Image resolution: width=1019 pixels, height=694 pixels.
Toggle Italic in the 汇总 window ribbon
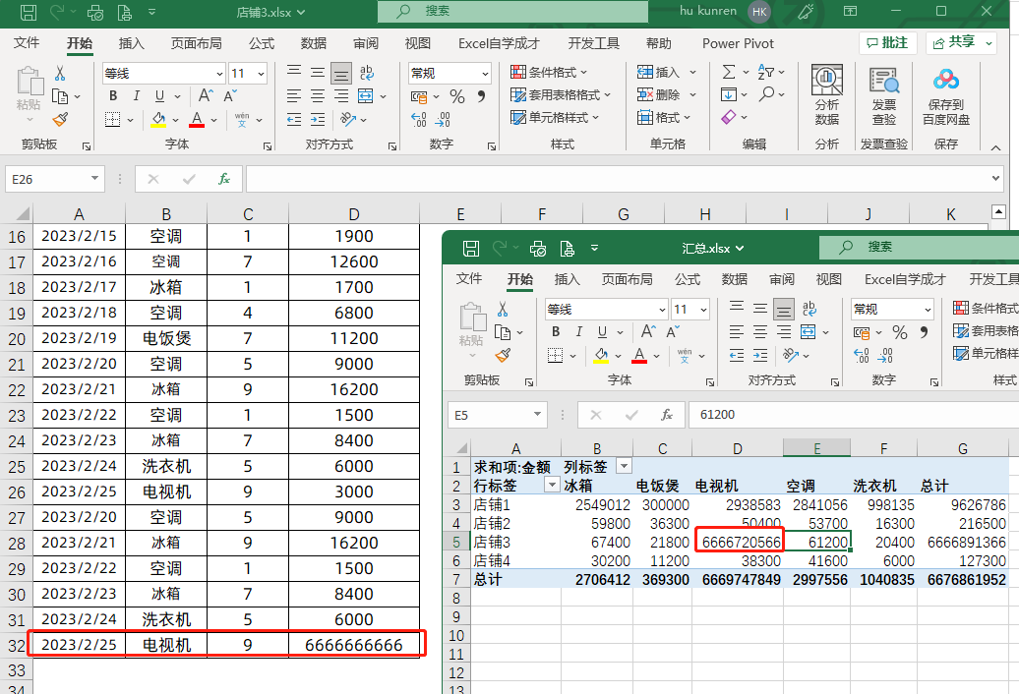(x=579, y=332)
